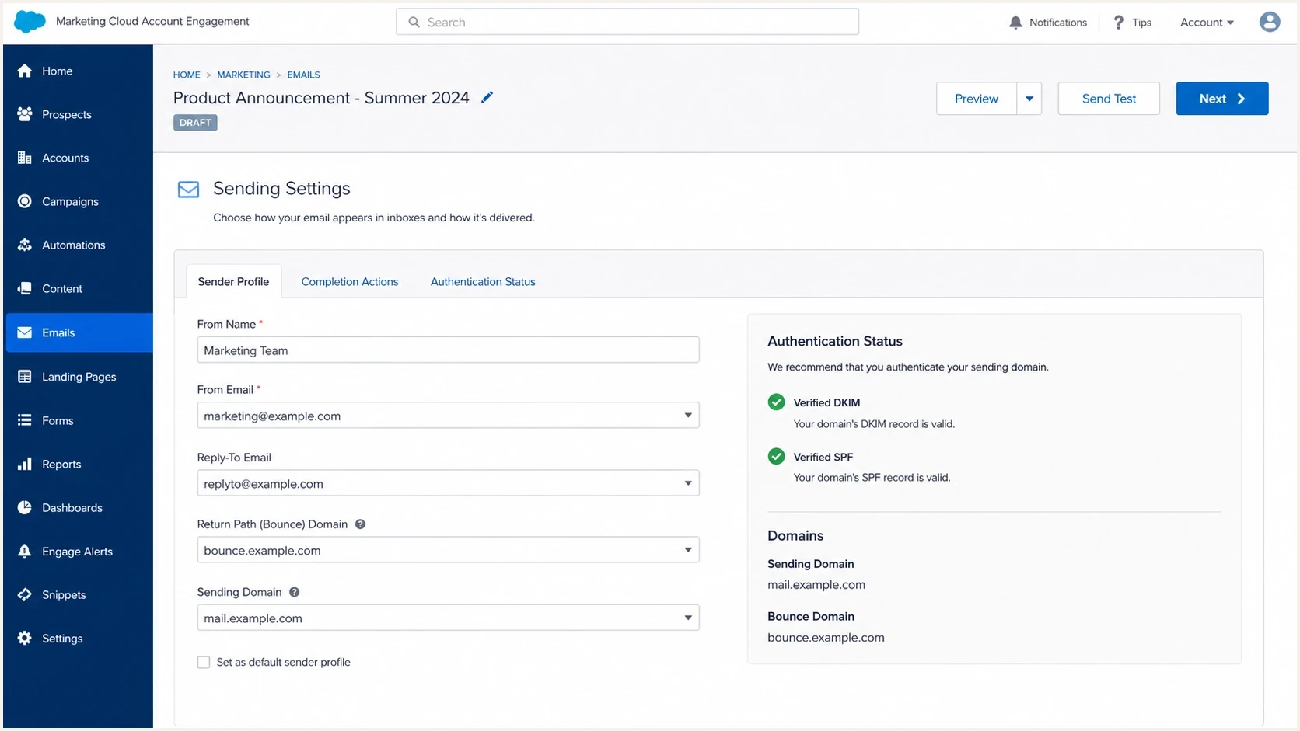Click the Search input field
This screenshot has height=731, width=1300.
pyautogui.click(x=627, y=22)
